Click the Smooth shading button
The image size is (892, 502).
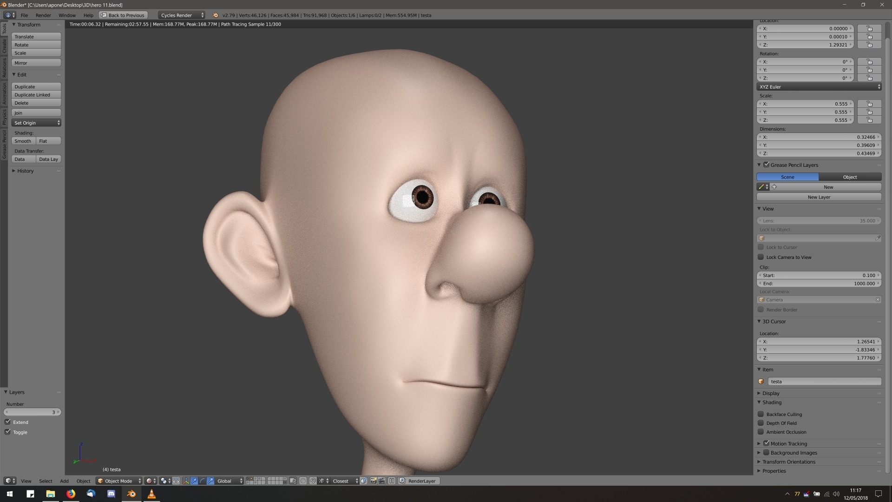pos(23,141)
